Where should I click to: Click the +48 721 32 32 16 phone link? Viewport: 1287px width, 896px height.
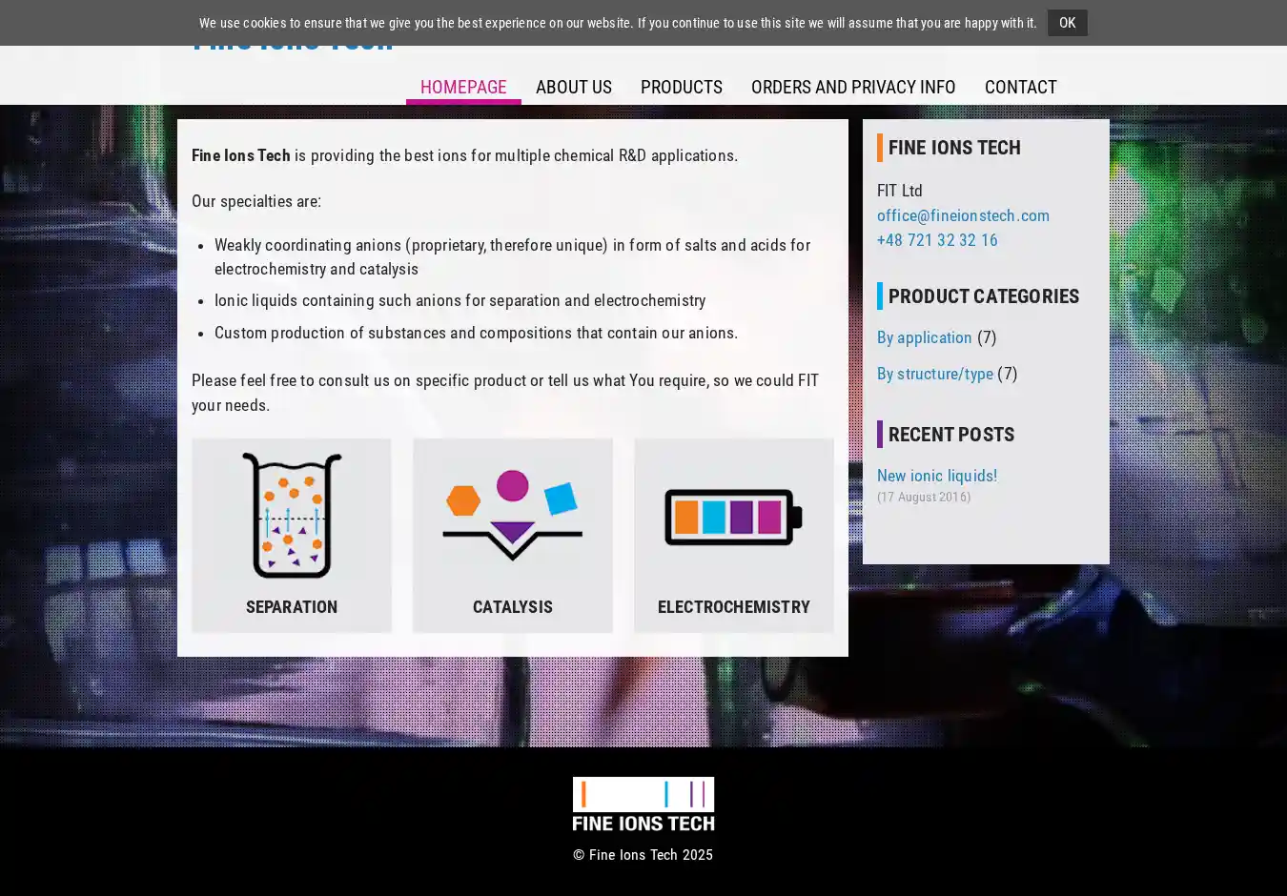[x=937, y=240]
